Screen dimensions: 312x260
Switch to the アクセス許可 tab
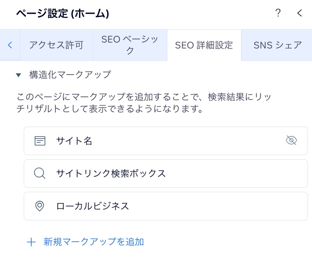tap(56, 45)
